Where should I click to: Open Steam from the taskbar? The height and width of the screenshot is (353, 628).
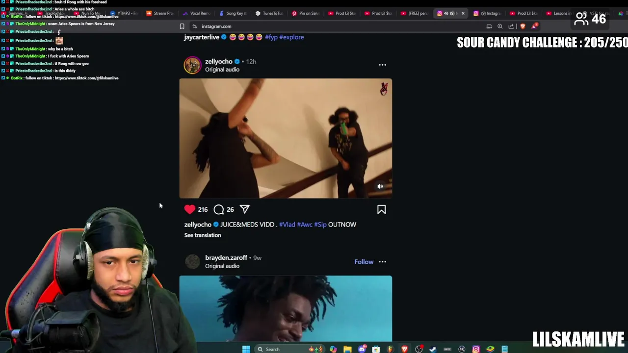pos(433,349)
